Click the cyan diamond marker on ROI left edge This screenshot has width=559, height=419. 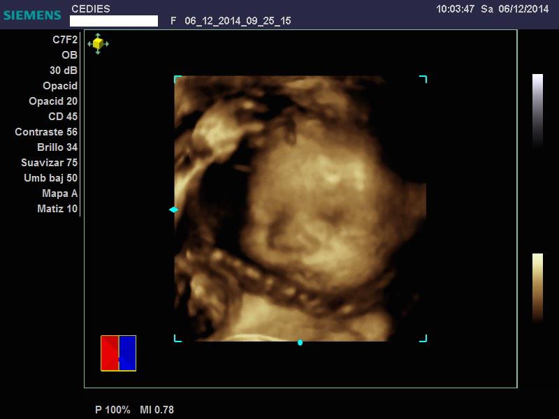(173, 209)
